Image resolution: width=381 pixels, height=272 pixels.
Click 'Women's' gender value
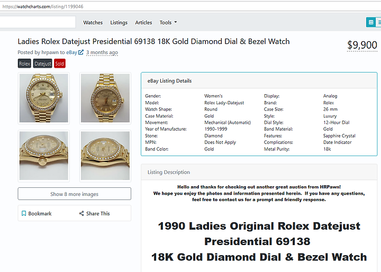click(213, 96)
